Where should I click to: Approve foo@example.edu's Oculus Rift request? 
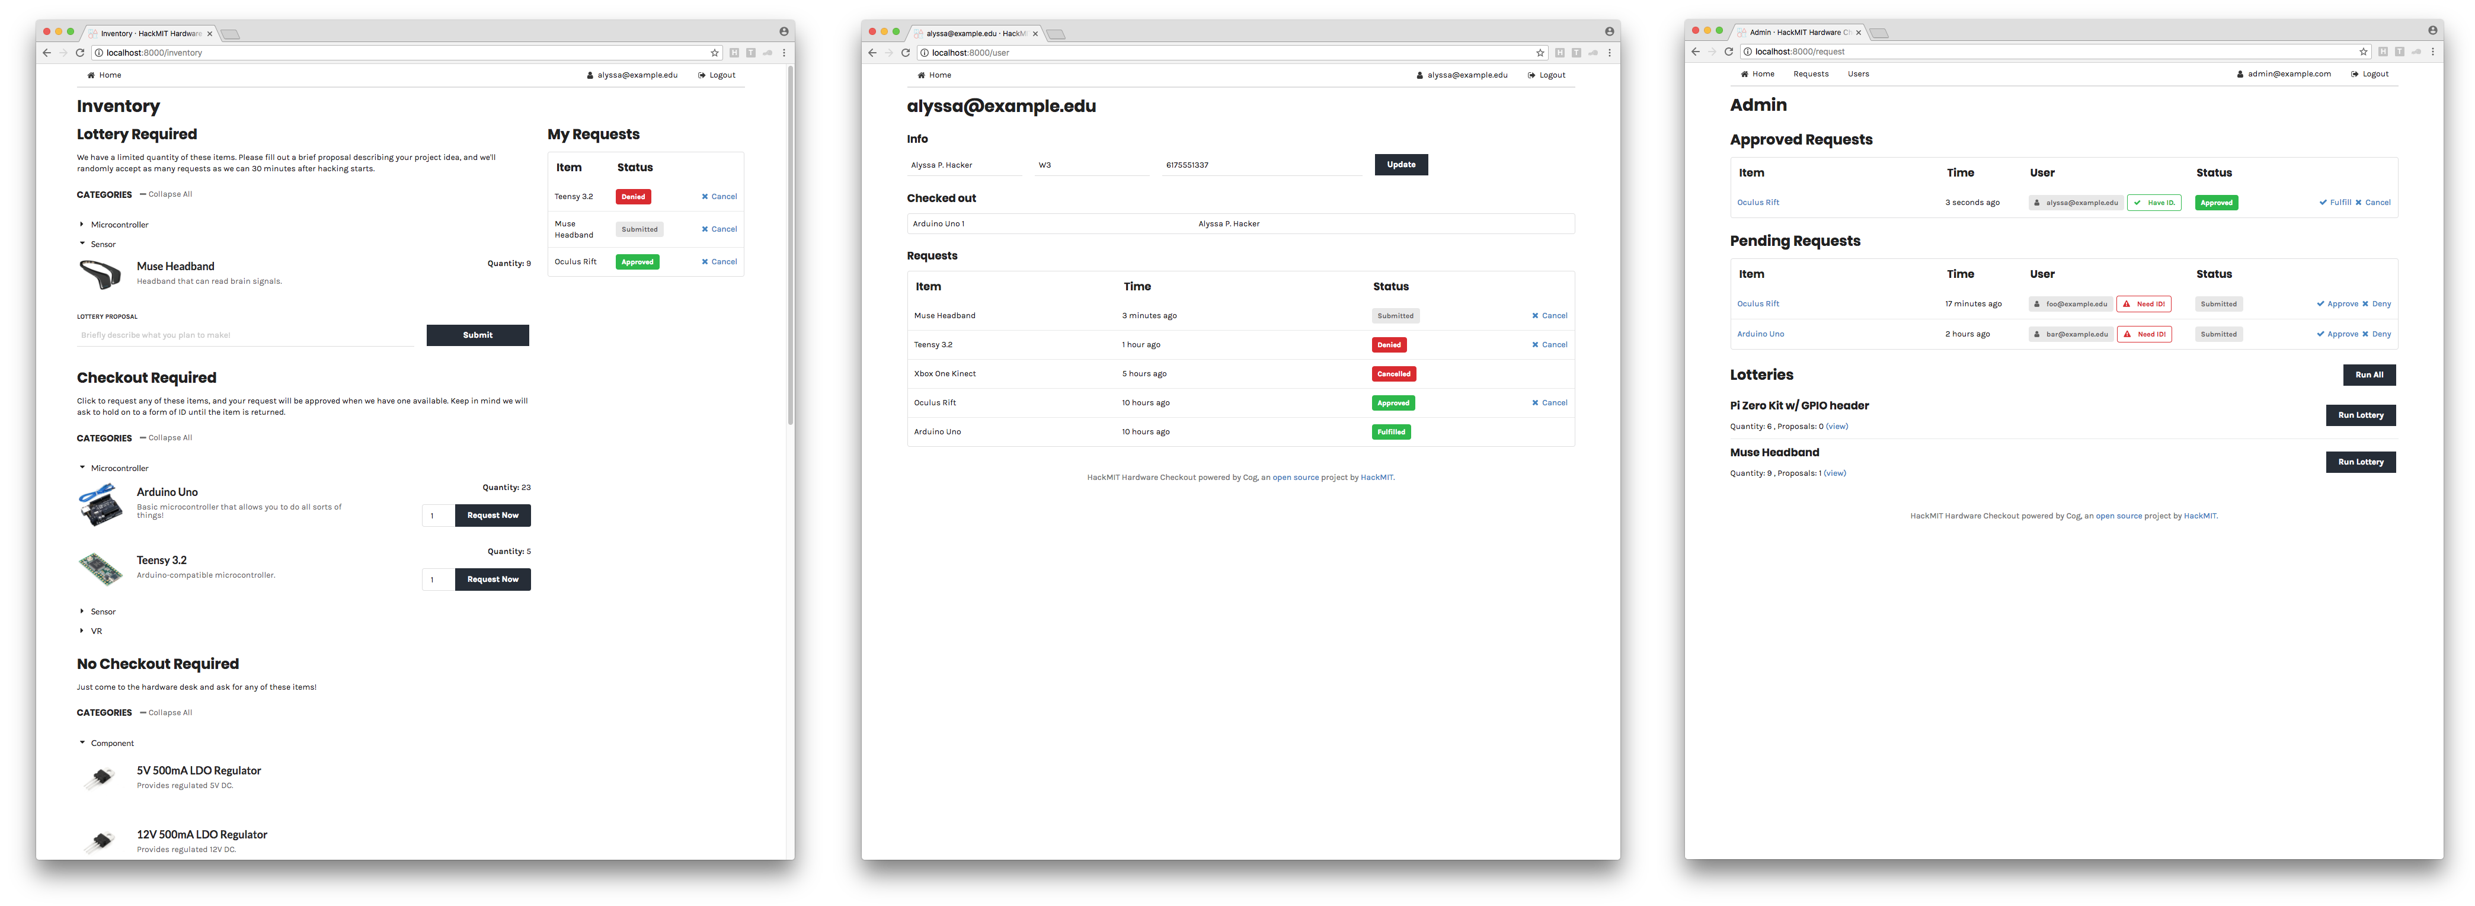click(x=2337, y=303)
